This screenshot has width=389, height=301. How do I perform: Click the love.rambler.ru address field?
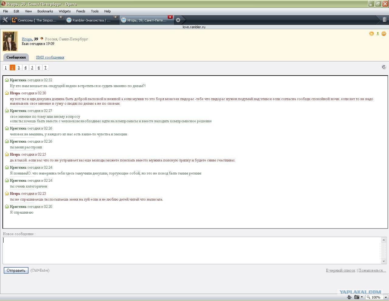pos(194,27)
